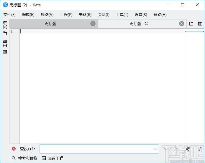Click the scrollbar minimap indicator
The image size is (205, 163).
pyautogui.click(x=194, y=32)
